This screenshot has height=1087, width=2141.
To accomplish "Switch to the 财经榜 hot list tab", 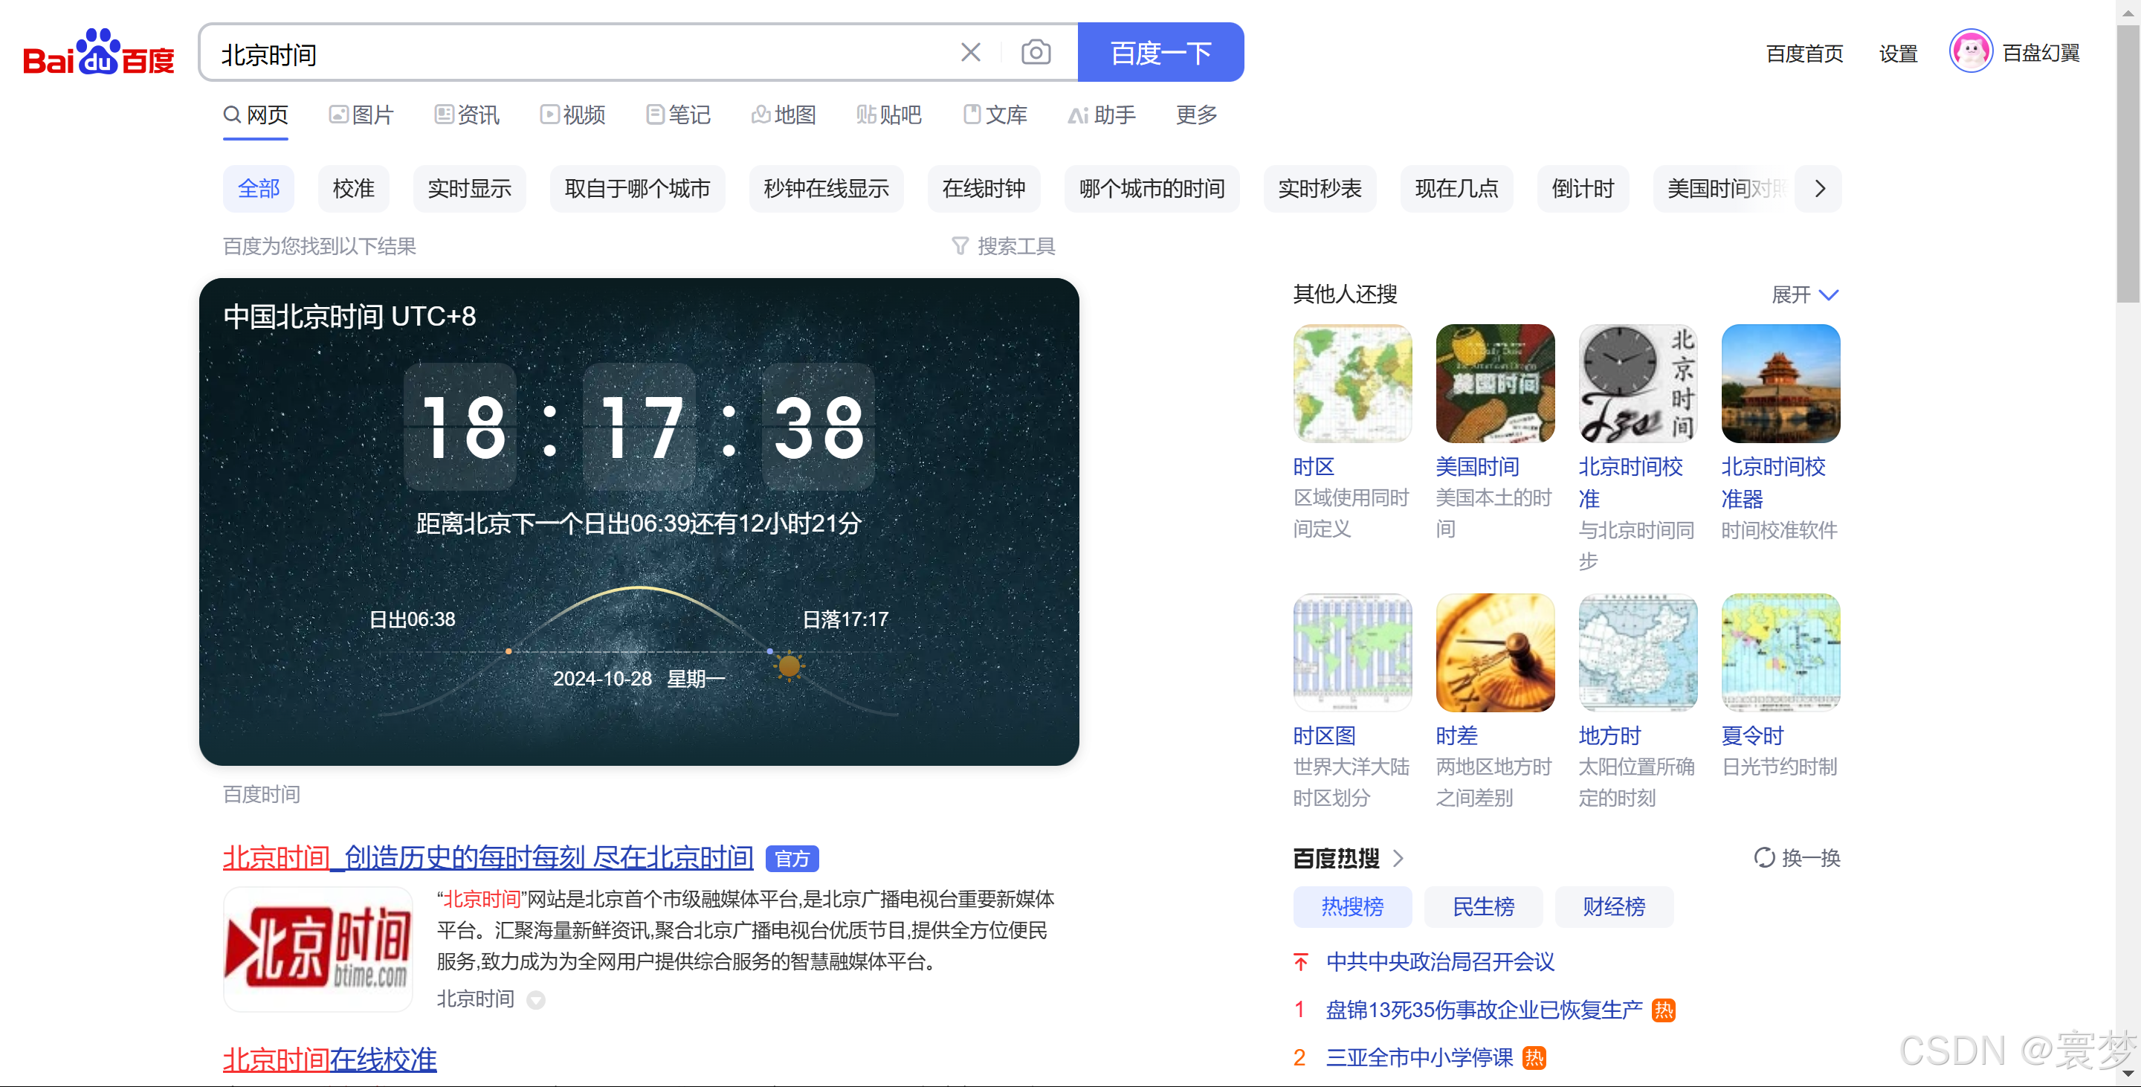I will 1613,906.
